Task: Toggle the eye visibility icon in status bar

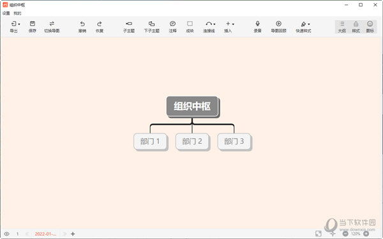Action: point(6,234)
